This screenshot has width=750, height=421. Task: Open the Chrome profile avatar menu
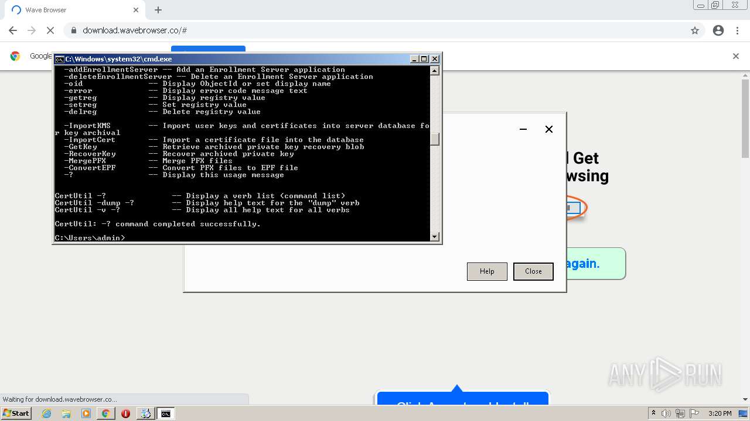tap(718, 30)
